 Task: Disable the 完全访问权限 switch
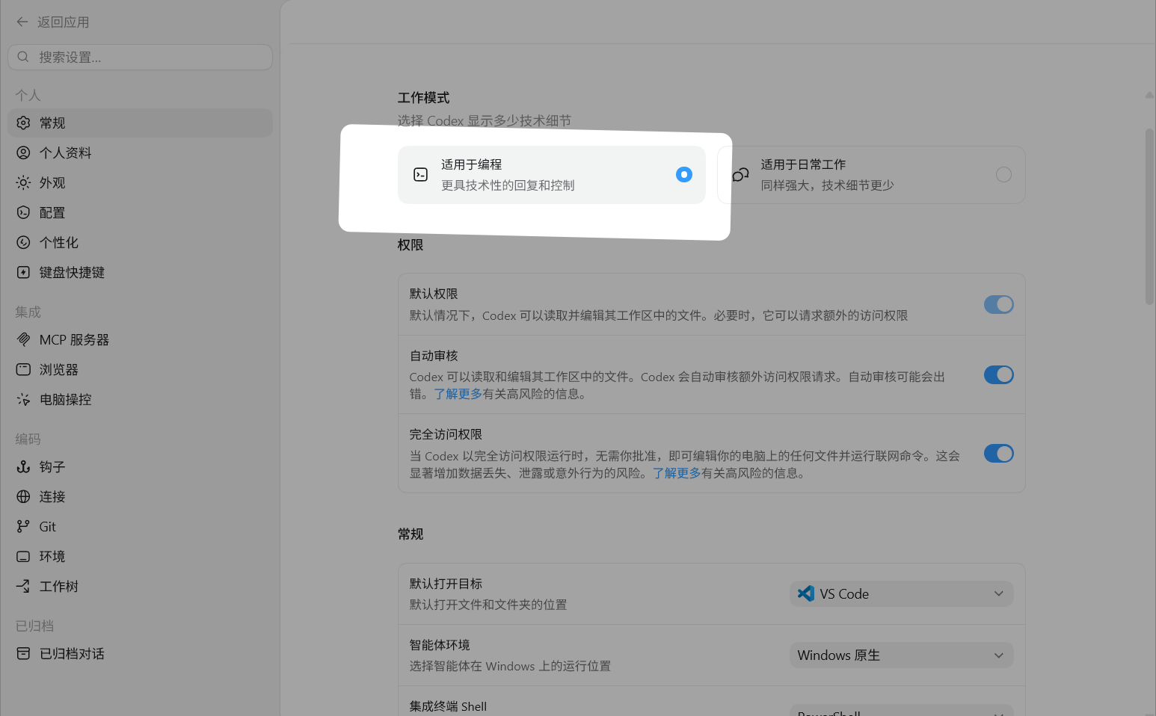pyautogui.click(x=999, y=454)
